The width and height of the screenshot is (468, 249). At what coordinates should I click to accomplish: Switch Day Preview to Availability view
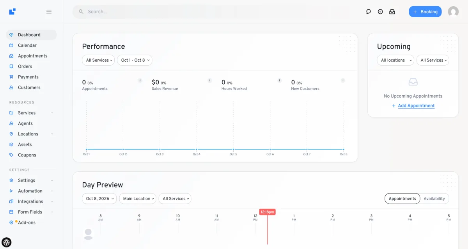(434, 199)
